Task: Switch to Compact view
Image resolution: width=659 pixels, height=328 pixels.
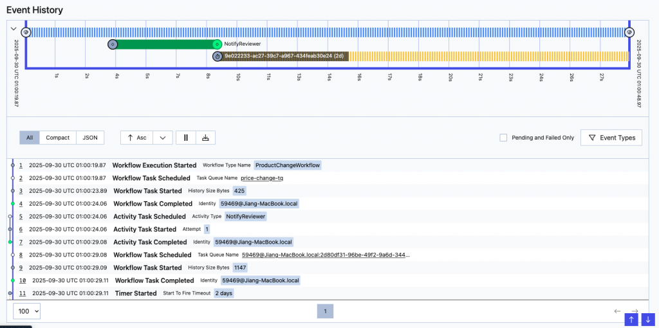Action: tap(57, 138)
